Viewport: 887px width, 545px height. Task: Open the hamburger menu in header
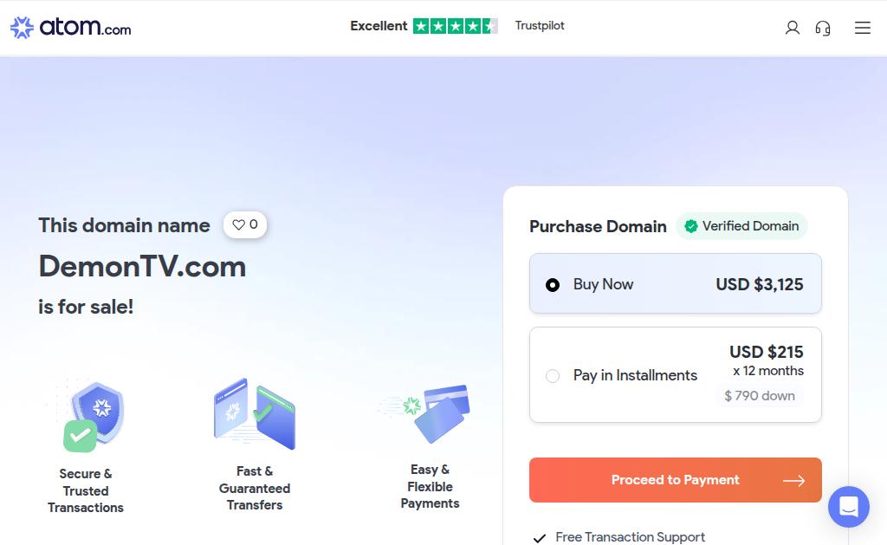tap(862, 28)
